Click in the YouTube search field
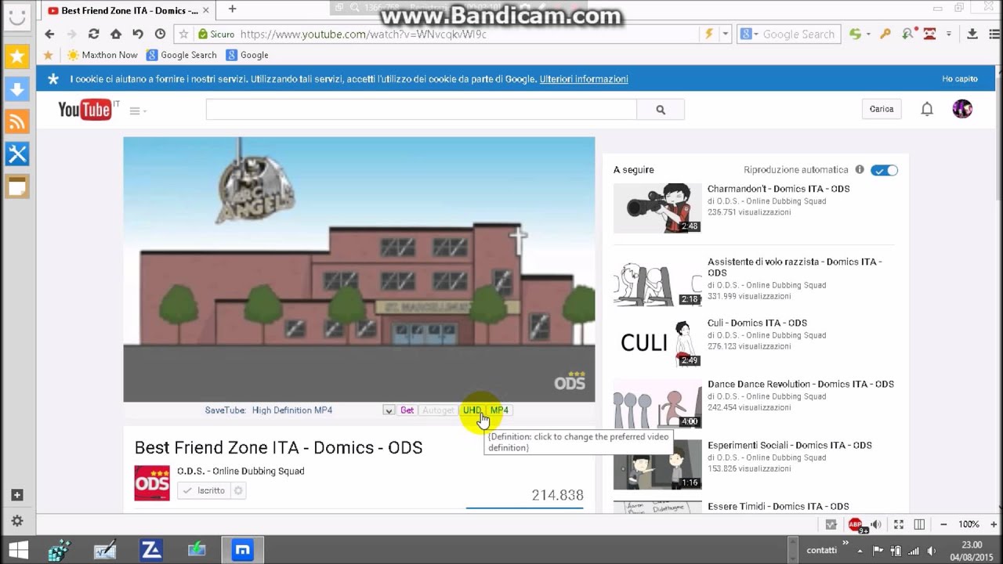Screen dimensions: 1003x564 click(422, 110)
